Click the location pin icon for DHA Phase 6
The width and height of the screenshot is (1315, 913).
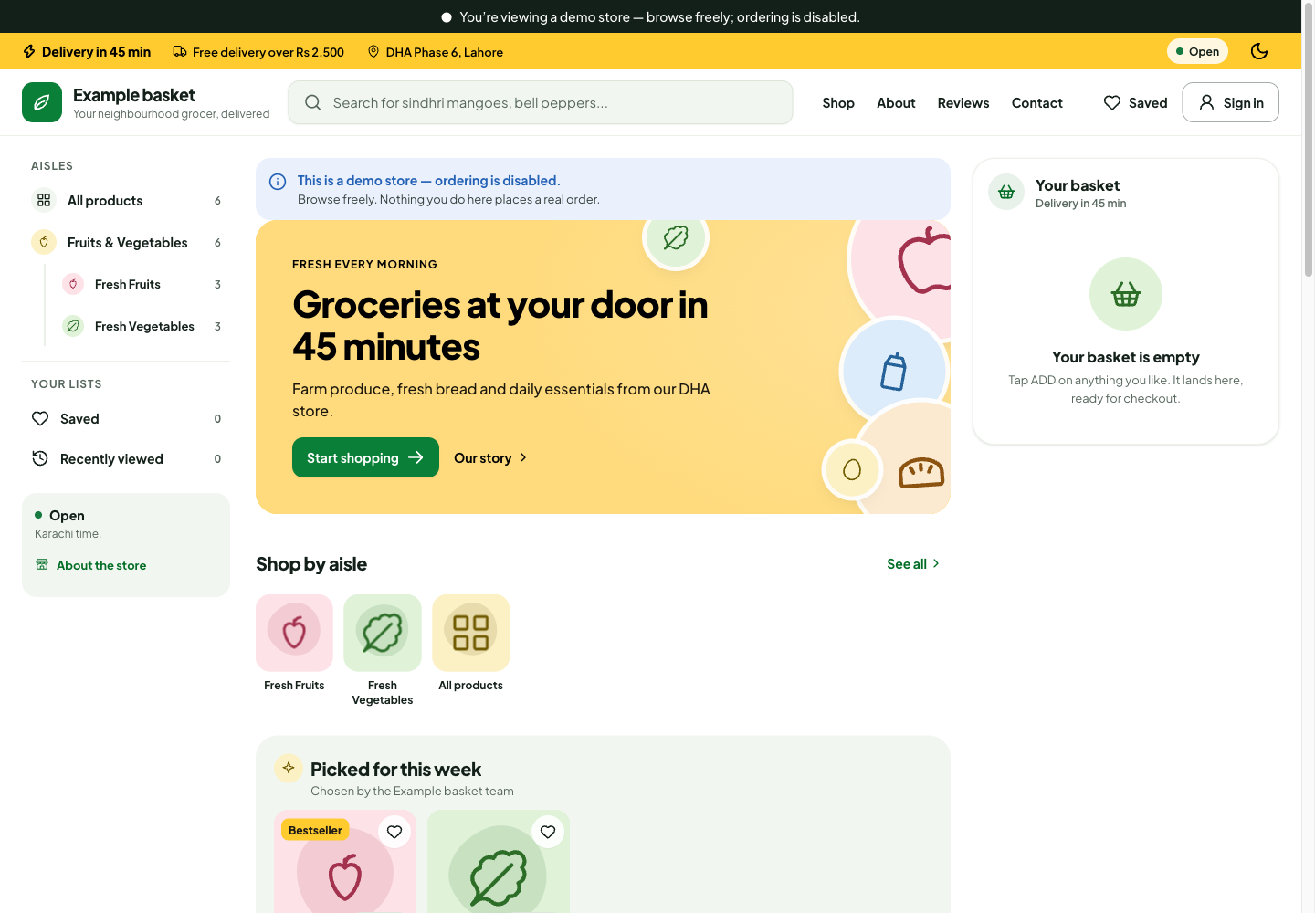373,51
